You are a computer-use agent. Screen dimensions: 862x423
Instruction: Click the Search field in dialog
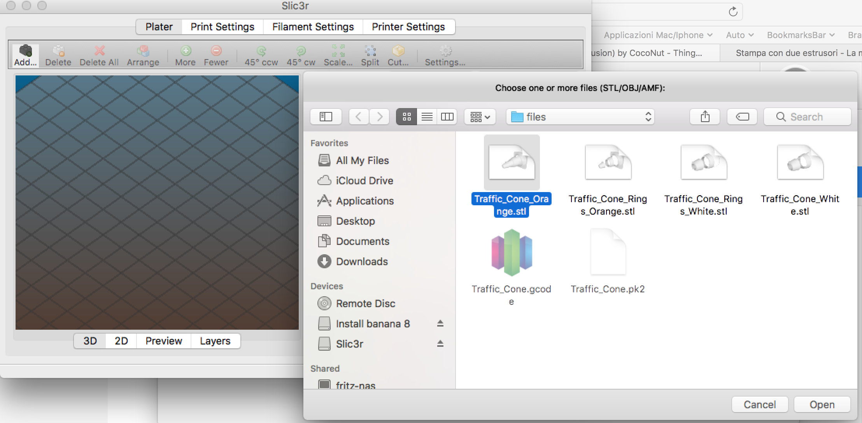tap(808, 117)
